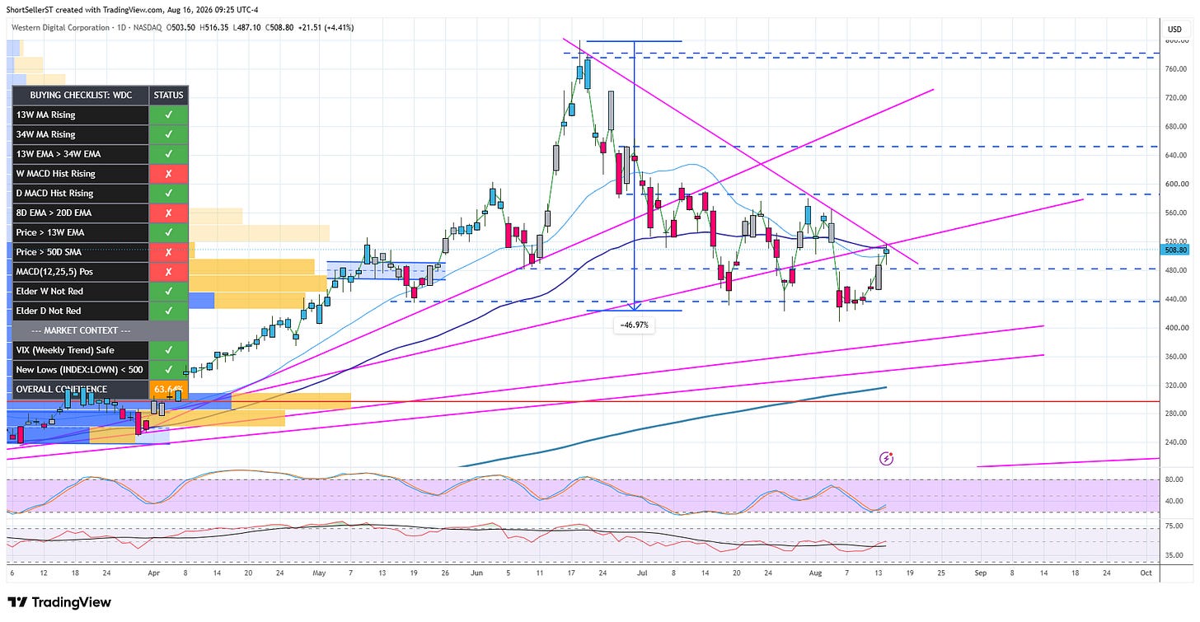Click the W MACD Hist Rising label
1200x622 pixels.
56,174
